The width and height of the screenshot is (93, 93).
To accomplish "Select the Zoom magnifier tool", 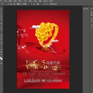I will [1, 54].
